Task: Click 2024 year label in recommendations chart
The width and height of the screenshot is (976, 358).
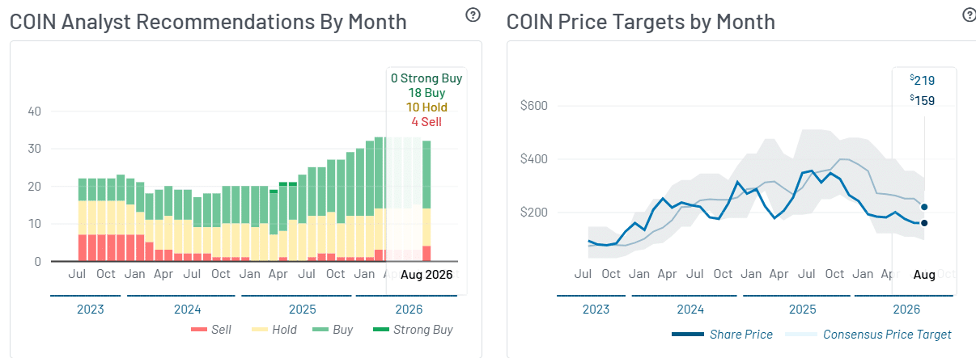Action: tap(186, 310)
